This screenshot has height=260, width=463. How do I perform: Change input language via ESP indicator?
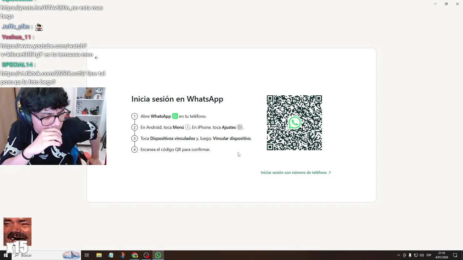[x=429, y=255]
